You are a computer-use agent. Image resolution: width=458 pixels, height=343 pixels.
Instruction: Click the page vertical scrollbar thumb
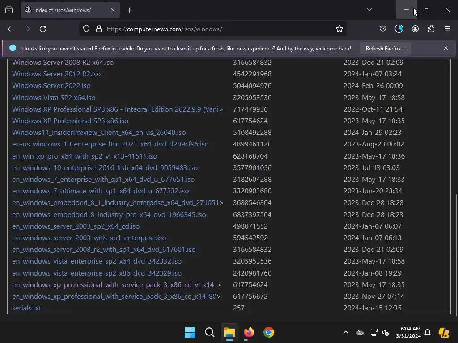point(456,255)
